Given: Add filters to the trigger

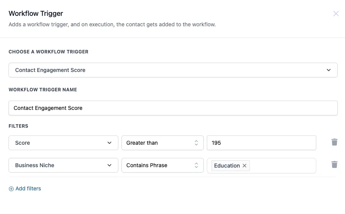Looking at the screenshot, I should point(25,188).
